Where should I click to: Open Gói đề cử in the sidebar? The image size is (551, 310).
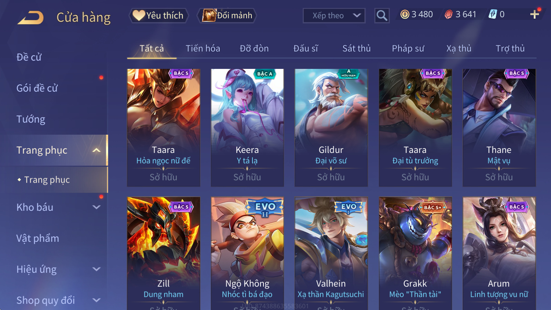pos(37,88)
